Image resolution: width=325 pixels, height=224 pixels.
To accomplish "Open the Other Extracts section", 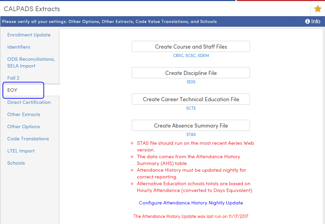I will click(x=24, y=114).
